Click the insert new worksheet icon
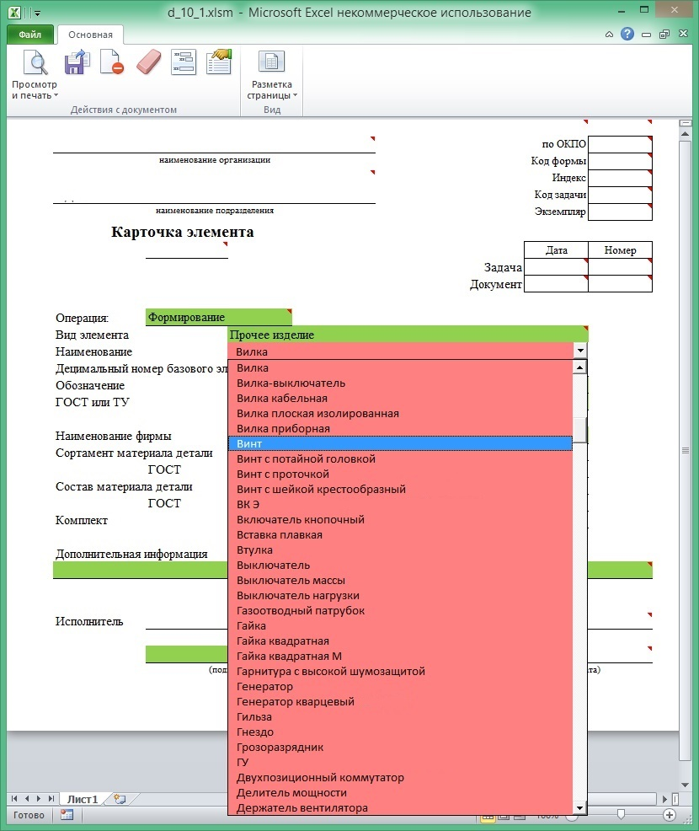 coord(120,799)
